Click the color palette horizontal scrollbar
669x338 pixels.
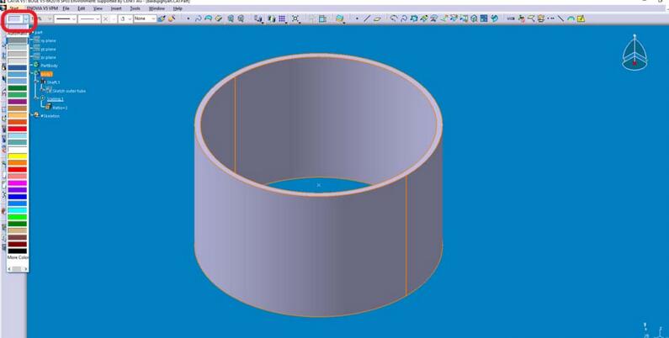[18, 267]
